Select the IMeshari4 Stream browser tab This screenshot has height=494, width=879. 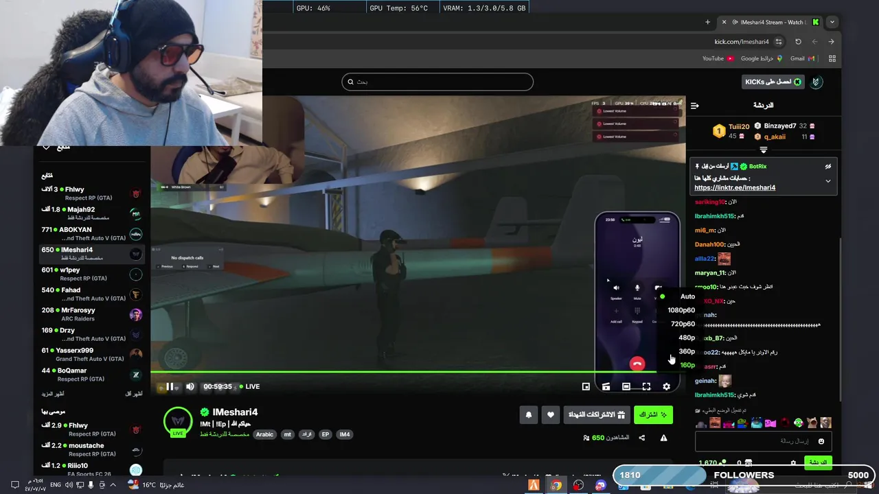pyautogui.click(x=769, y=22)
